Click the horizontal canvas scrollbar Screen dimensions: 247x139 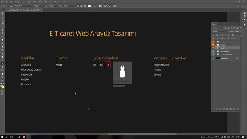(x=142, y=134)
